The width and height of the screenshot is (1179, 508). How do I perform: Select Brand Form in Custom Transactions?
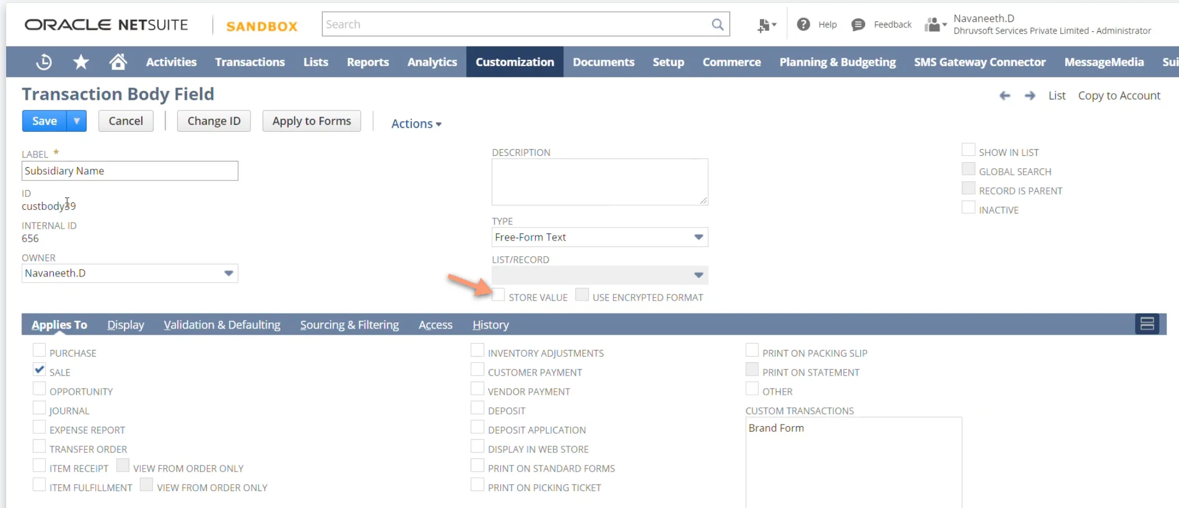point(776,428)
